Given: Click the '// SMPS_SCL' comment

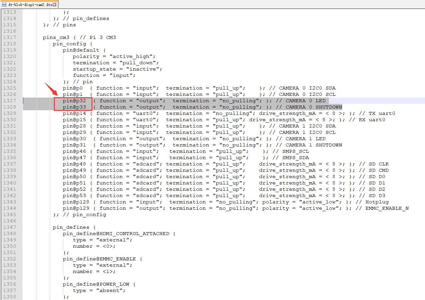Looking at the screenshot, I should pyautogui.click(x=291, y=151).
